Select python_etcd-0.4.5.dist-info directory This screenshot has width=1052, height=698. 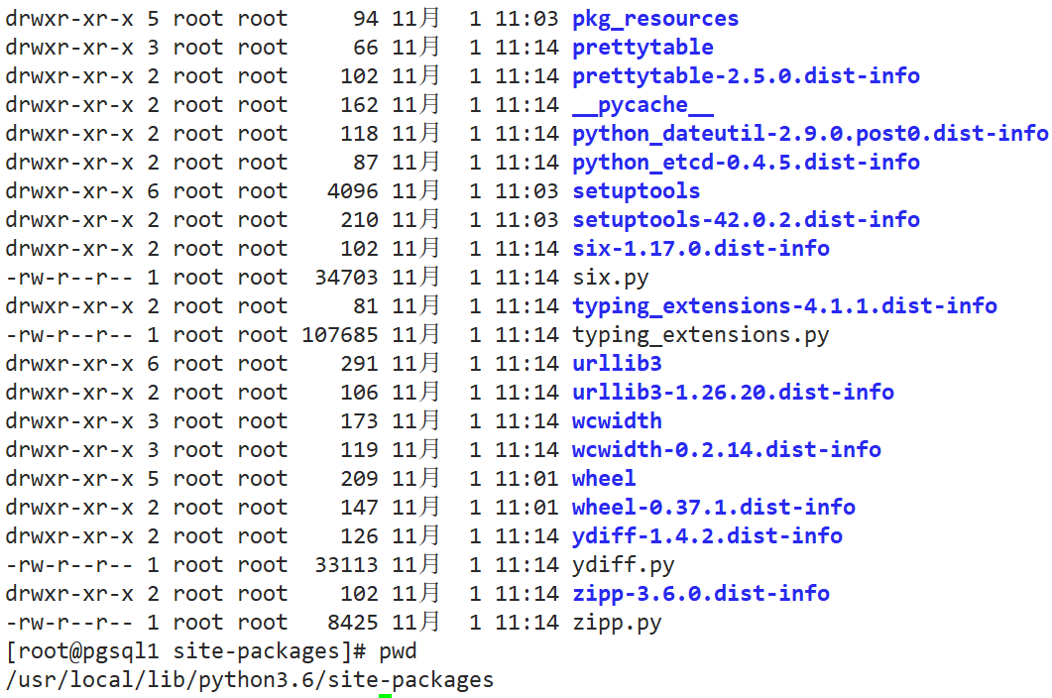pos(746,163)
